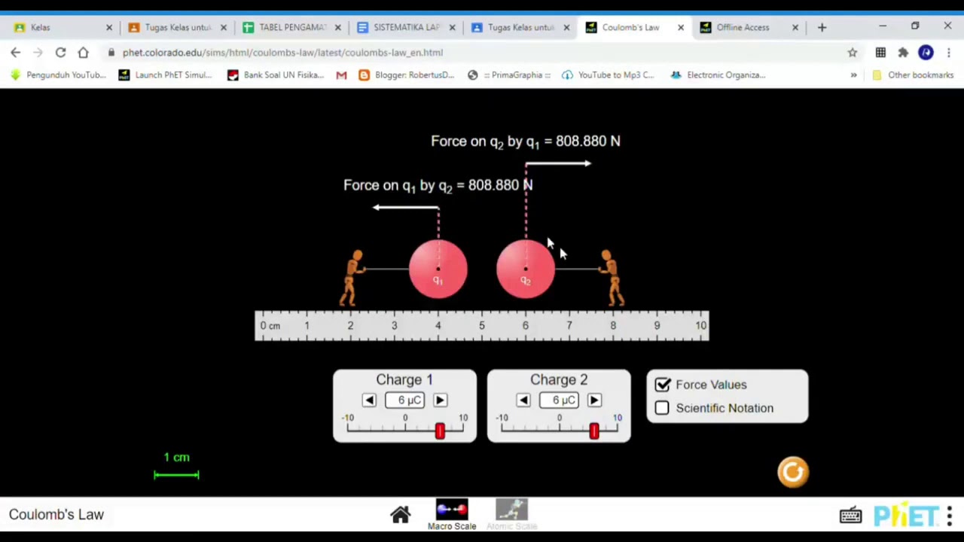The image size is (964, 542).
Task: Open the PhET menu three dots
Action: 950,516
